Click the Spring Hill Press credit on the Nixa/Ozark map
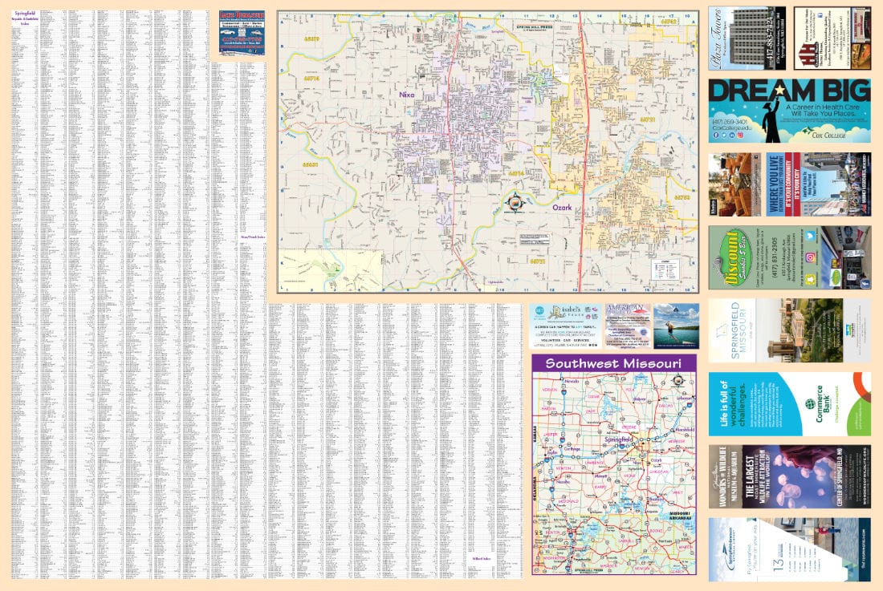The height and width of the screenshot is (591, 883). (x=535, y=27)
